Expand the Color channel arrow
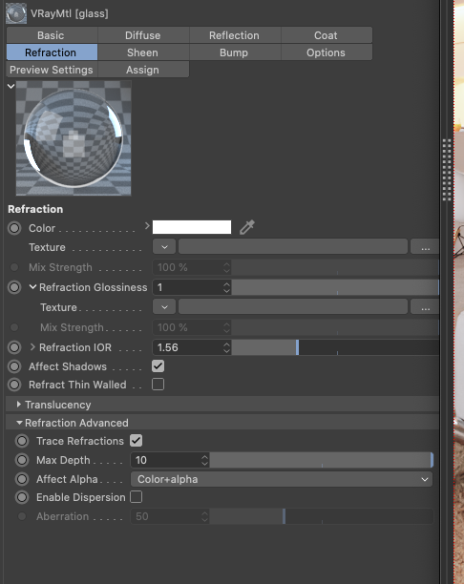 coord(147,226)
